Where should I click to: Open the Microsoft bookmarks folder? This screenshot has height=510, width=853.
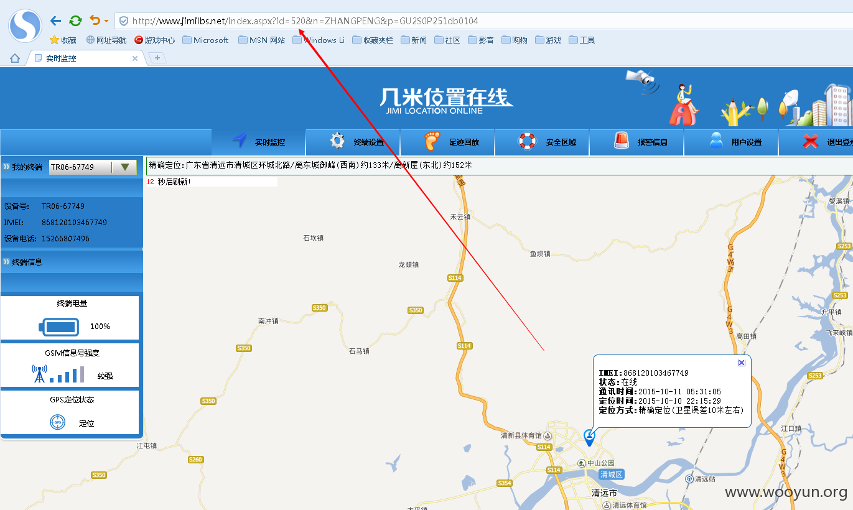pos(205,40)
